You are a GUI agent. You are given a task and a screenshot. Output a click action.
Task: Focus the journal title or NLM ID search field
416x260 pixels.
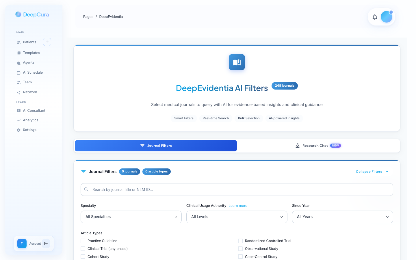237,190
